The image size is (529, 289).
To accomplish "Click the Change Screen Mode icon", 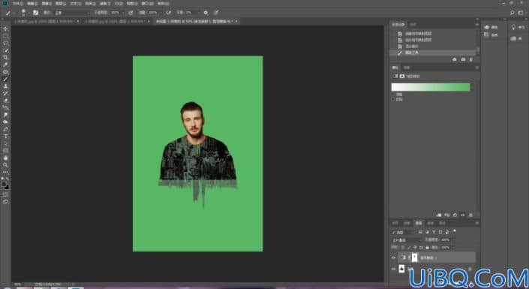I will tap(5, 202).
